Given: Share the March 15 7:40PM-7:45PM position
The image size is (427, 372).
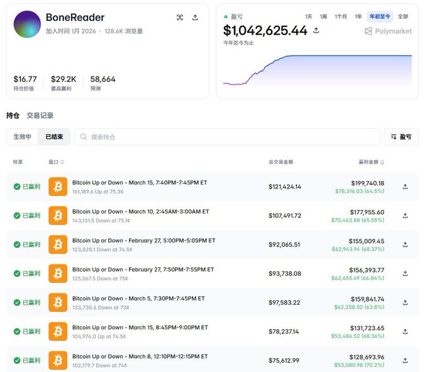Looking at the screenshot, I should pos(405,187).
